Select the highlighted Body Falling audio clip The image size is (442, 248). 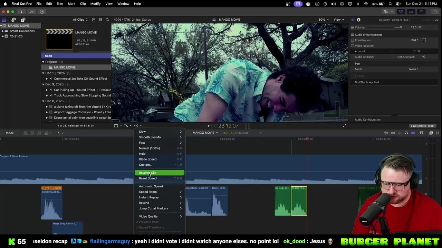tap(299, 201)
